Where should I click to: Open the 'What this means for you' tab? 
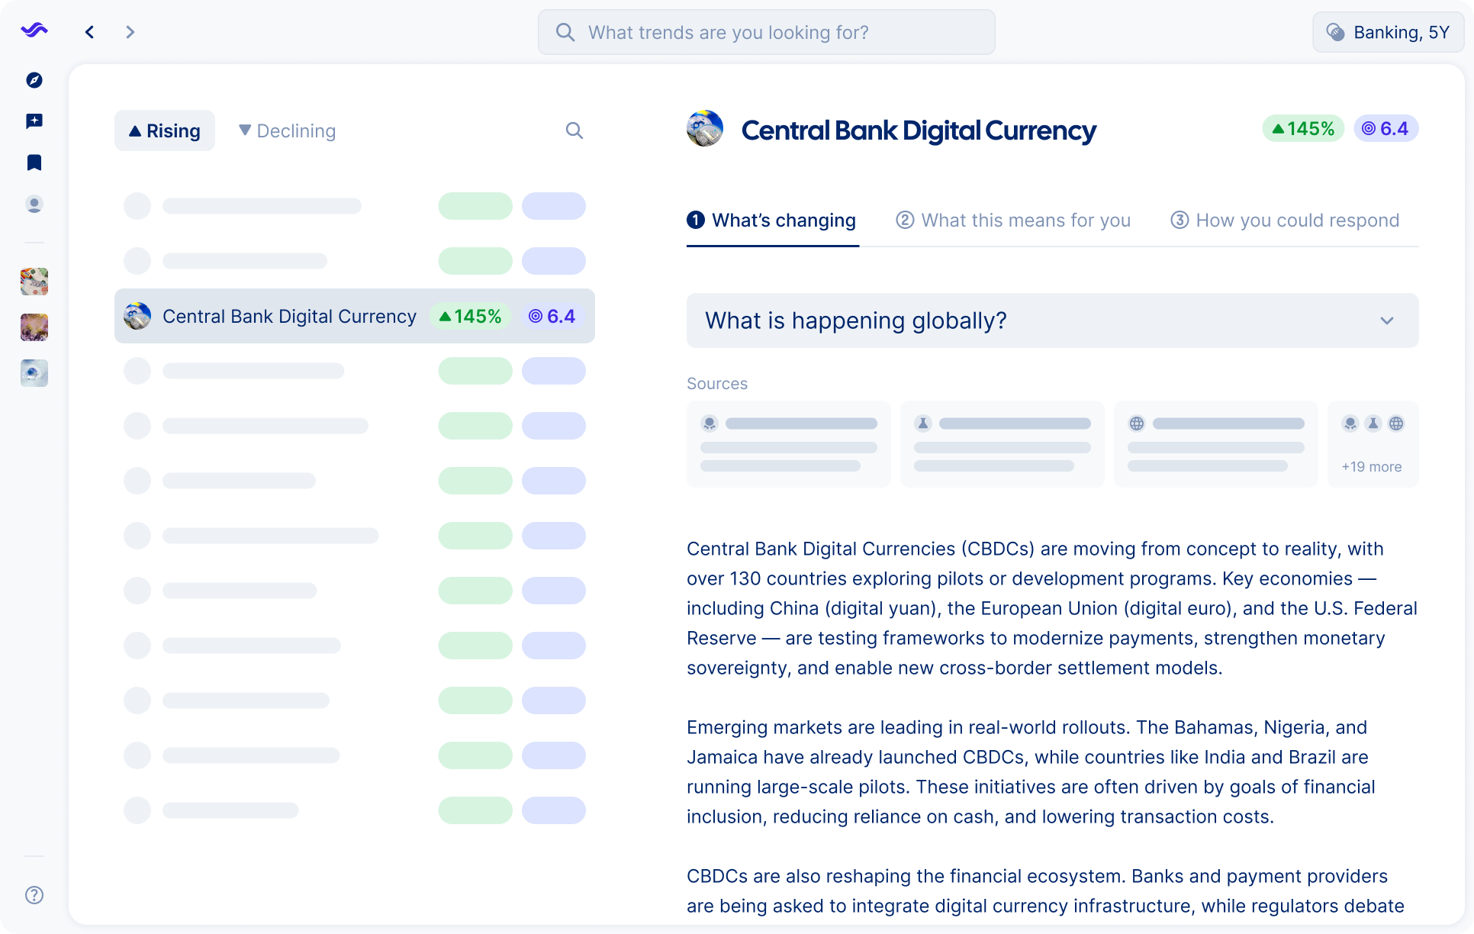coord(1013,221)
